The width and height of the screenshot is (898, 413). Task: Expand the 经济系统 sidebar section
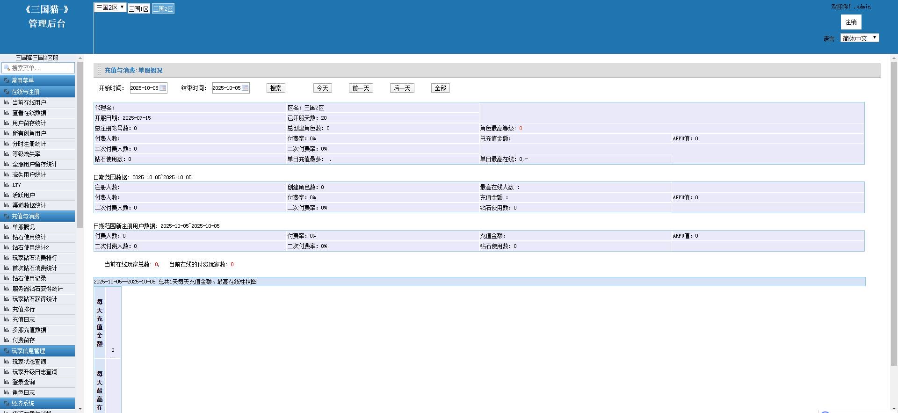tap(37, 403)
